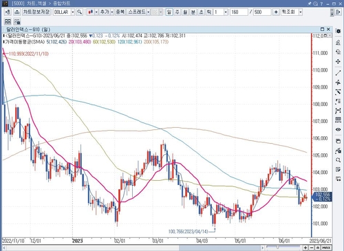Open the interval value 1 dropdown

click(x=226, y=12)
